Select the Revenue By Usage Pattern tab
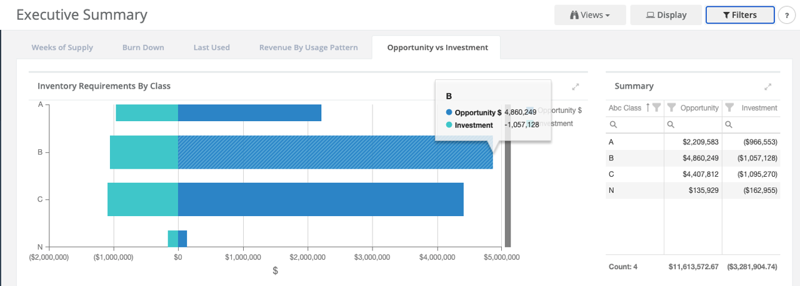Screen dimensions: 800x286 click(308, 47)
